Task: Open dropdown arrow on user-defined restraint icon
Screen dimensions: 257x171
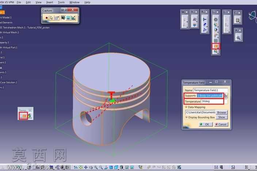Action: coord(207,32)
